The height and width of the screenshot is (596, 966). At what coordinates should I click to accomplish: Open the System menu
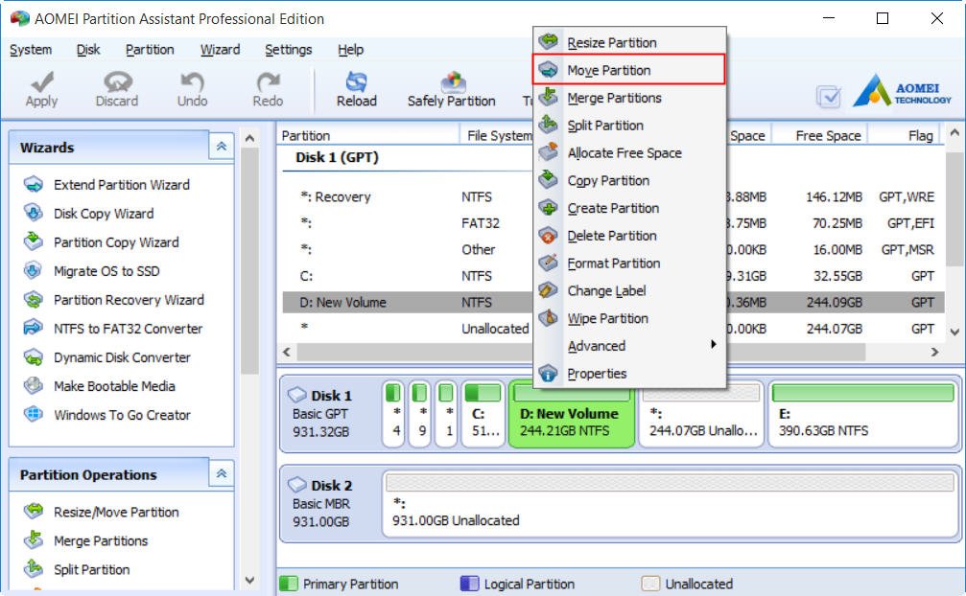click(31, 50)
